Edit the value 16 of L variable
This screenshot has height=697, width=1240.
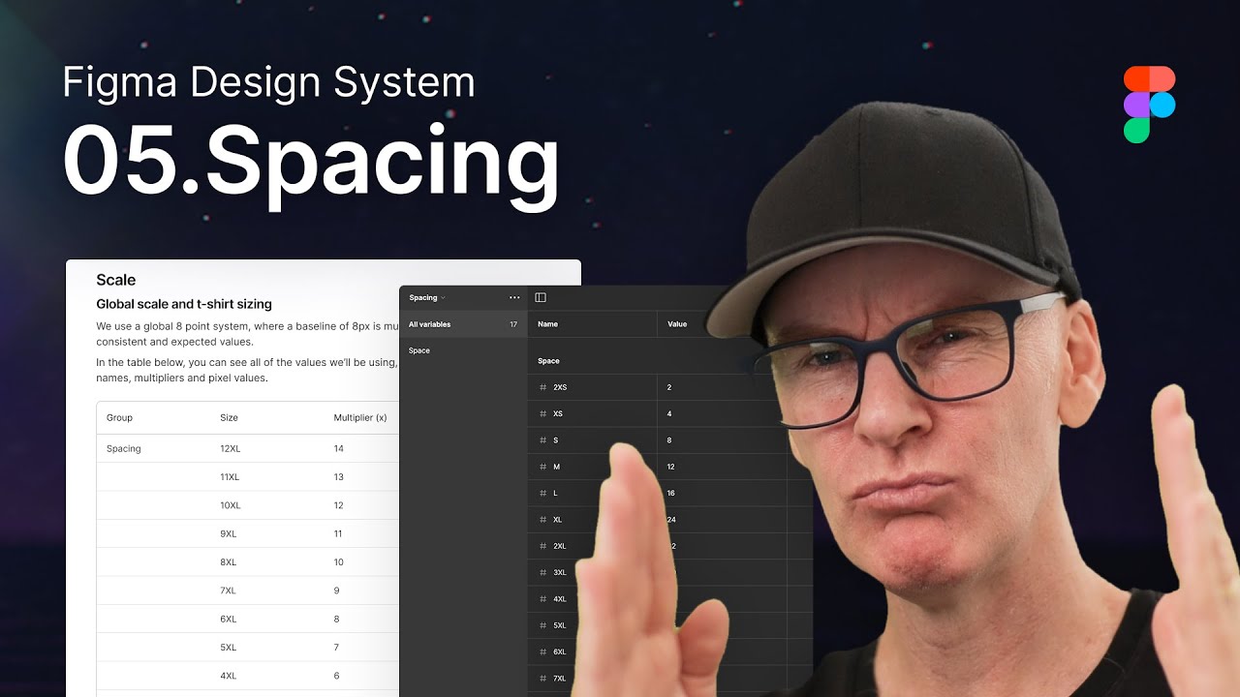[670, 493]
